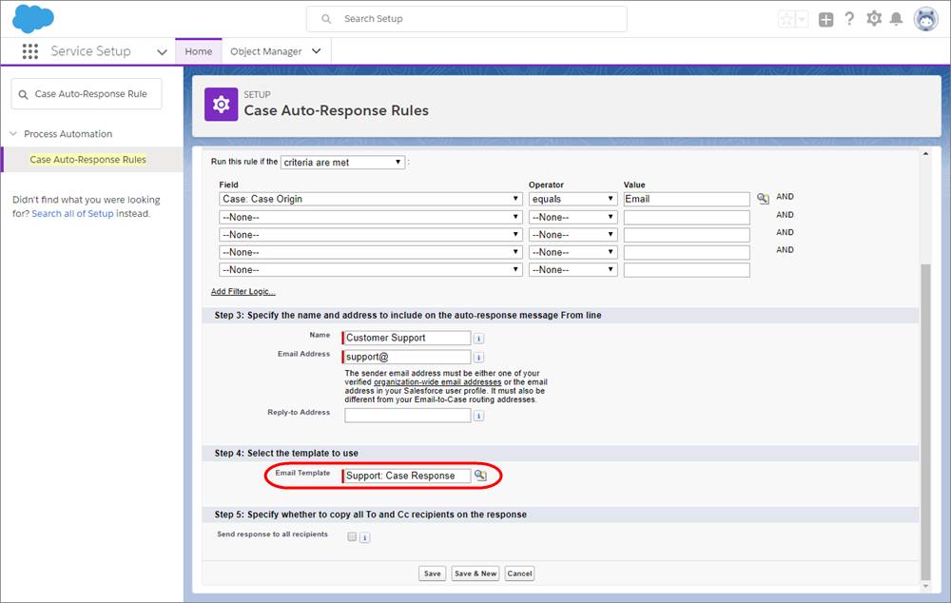This screenshot has height=603, width=951.
Task: Click the favorites star icon
Action: (x=786, y=19)
